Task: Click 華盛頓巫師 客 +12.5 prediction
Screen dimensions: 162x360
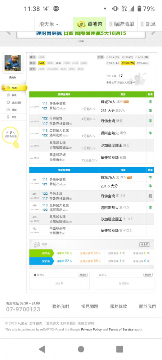Action: tap(116, 230)
